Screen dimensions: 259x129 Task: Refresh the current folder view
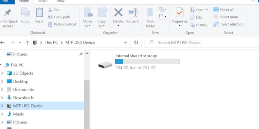coord(136,42)
